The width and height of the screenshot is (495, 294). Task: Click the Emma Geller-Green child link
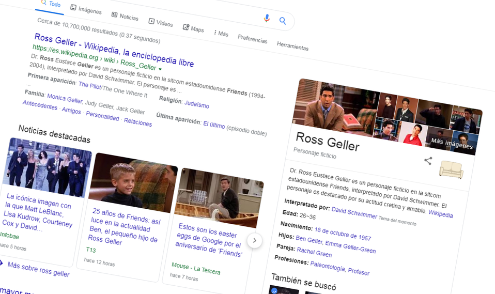tap(350, 247)
